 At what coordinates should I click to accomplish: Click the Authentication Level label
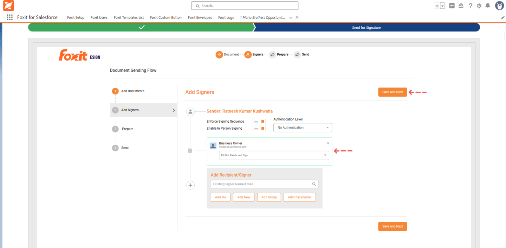[x=288, y=119]
